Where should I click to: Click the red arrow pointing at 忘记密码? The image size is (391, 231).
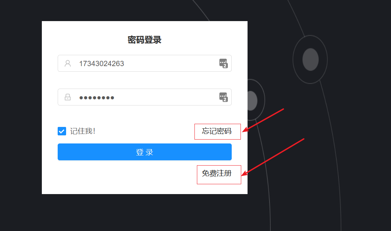(263, 120)
